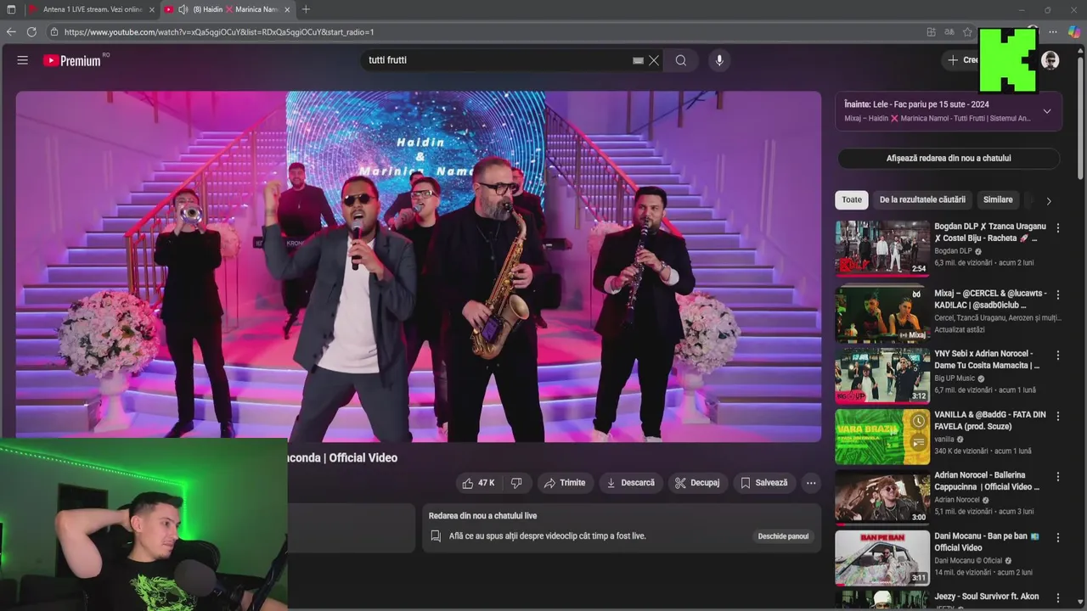This screenshot has height=611, width=1087.
Task: View site information lock icon
Action: click(x=54, y=32)
